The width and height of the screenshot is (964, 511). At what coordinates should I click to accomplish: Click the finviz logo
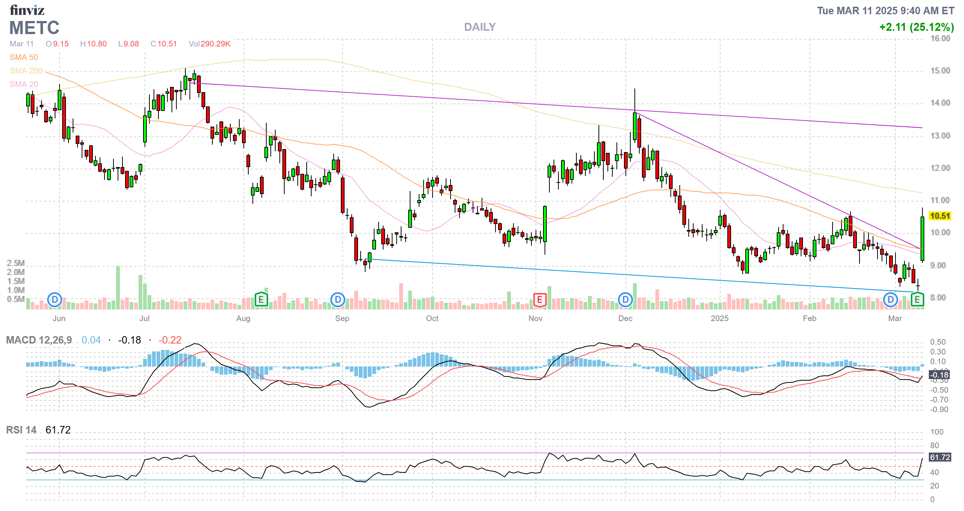27,10
